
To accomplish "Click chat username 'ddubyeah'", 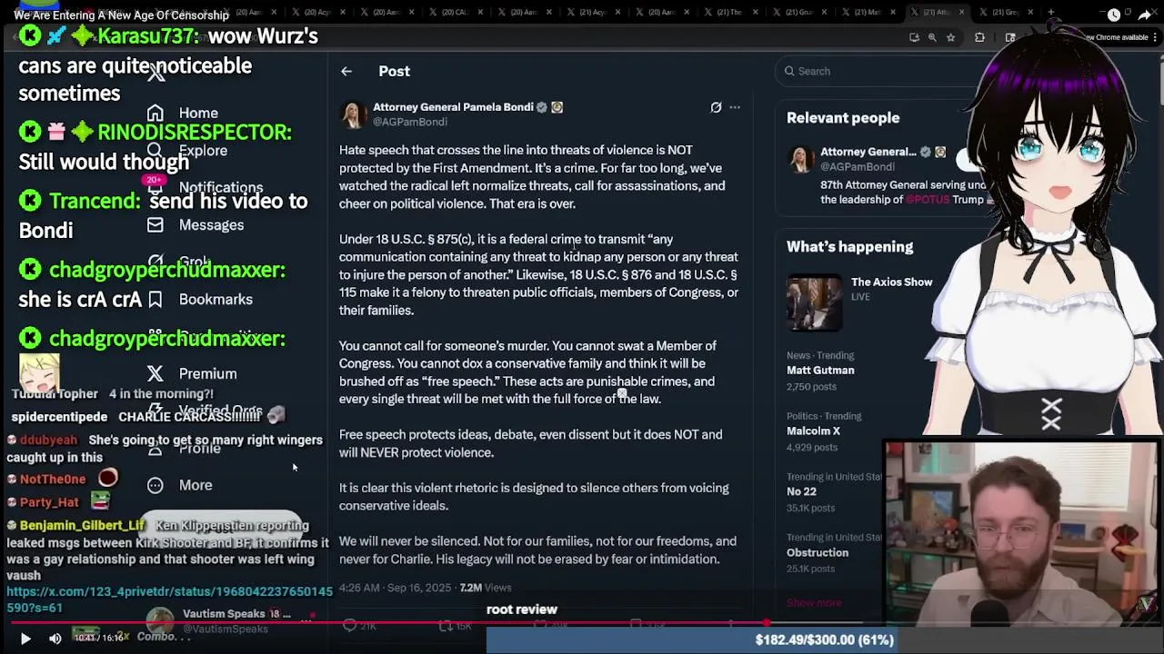I will (48, 440).
